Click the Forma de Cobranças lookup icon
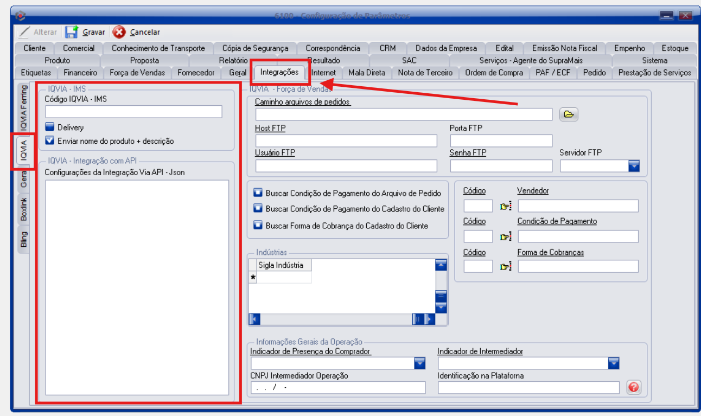 506,267
